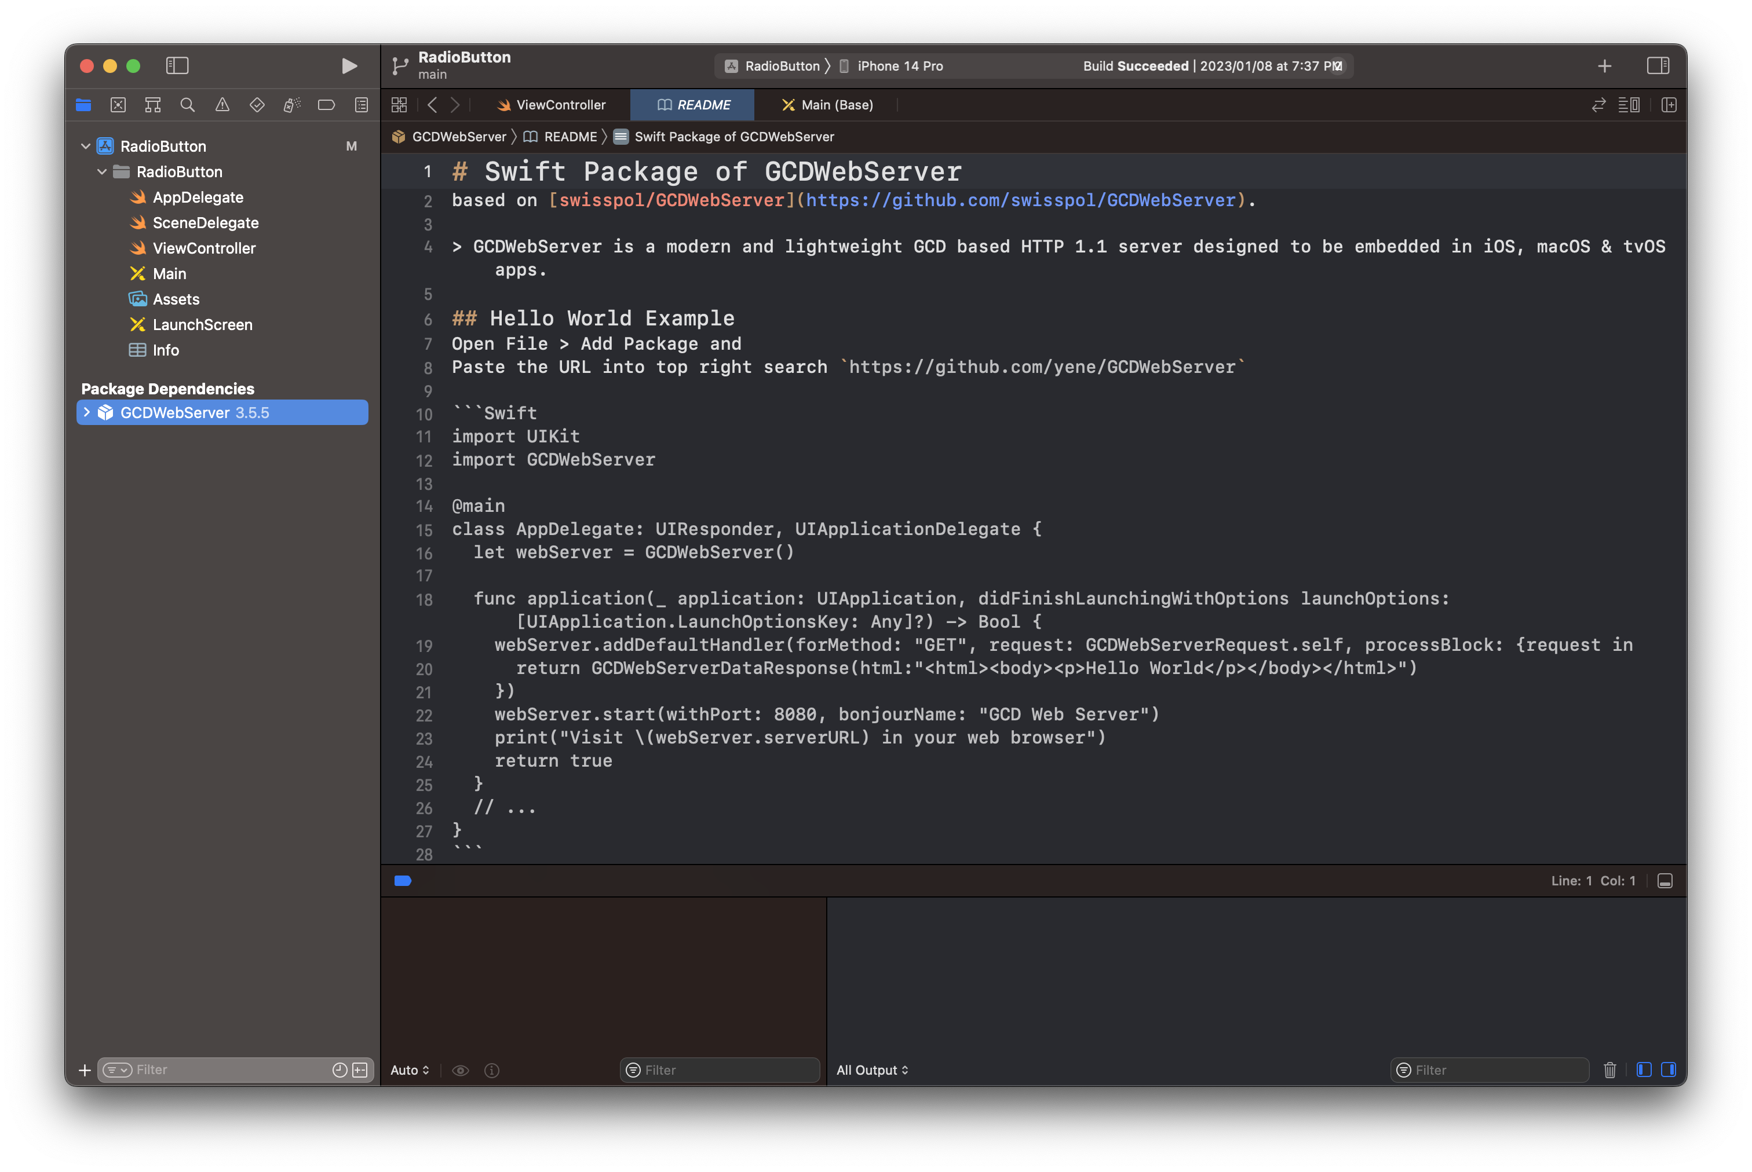The height and width of the screenshot is (1172, 1752).
Task: Show the Project navigator folder icon
Action: [x=83, y=105]
